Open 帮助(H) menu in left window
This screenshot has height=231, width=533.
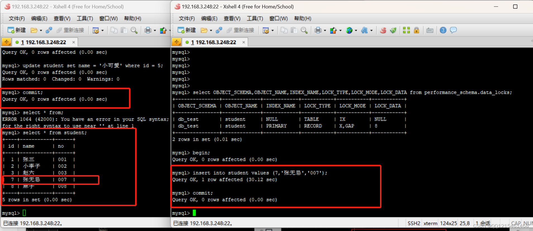(x=133, y=18)
